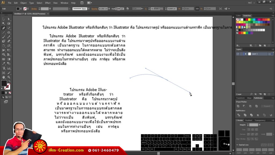Create new layer in Layers panel
Image resolution: width=275 pixels, height=155 pixels.
click(265, 94)
